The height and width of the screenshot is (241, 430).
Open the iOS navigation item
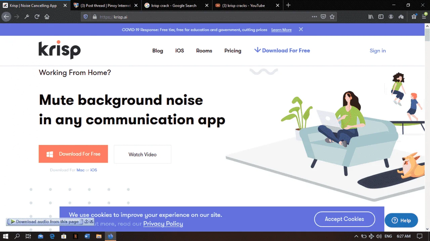[x=180, y=51]
